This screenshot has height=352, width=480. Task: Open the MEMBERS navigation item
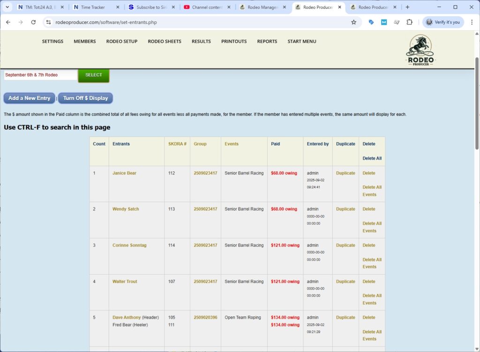click(x=84, y=41)
